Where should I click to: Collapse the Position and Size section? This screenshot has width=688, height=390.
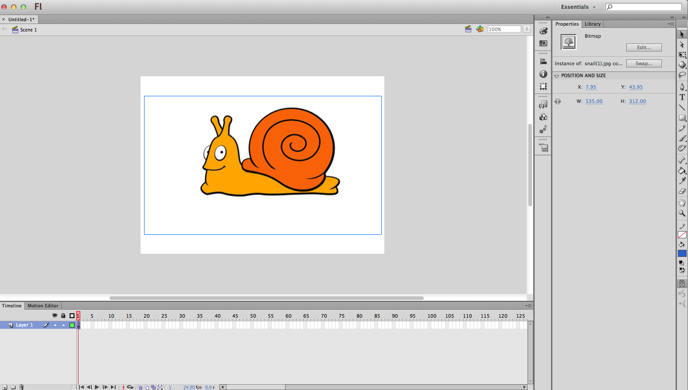coord(557,75)
